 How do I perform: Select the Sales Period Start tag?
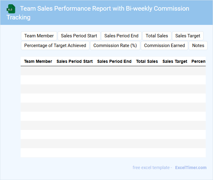(79, 36)
